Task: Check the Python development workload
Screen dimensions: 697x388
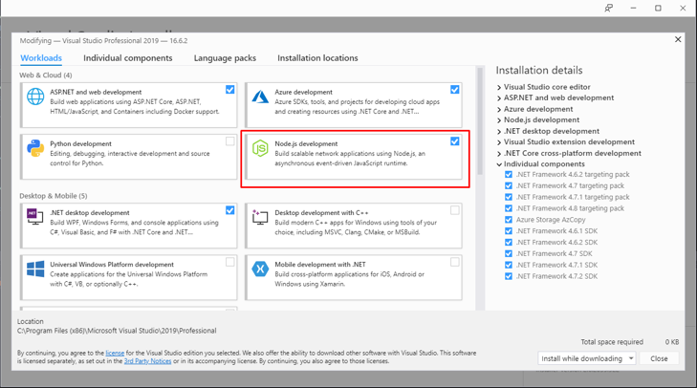Action: click(x=229, y=141)
